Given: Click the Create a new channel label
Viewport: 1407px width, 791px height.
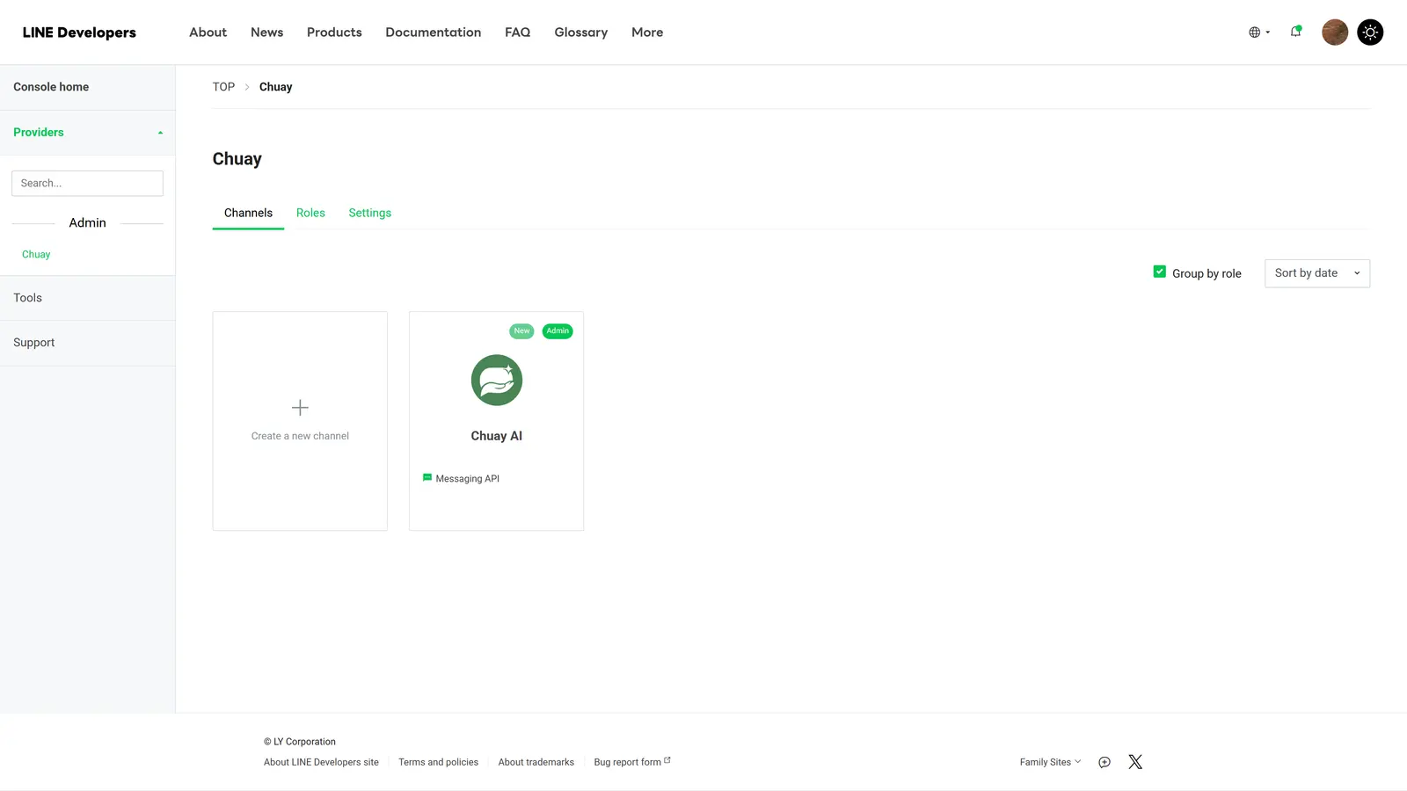Looking at the screenshot, I should (300, 436).
